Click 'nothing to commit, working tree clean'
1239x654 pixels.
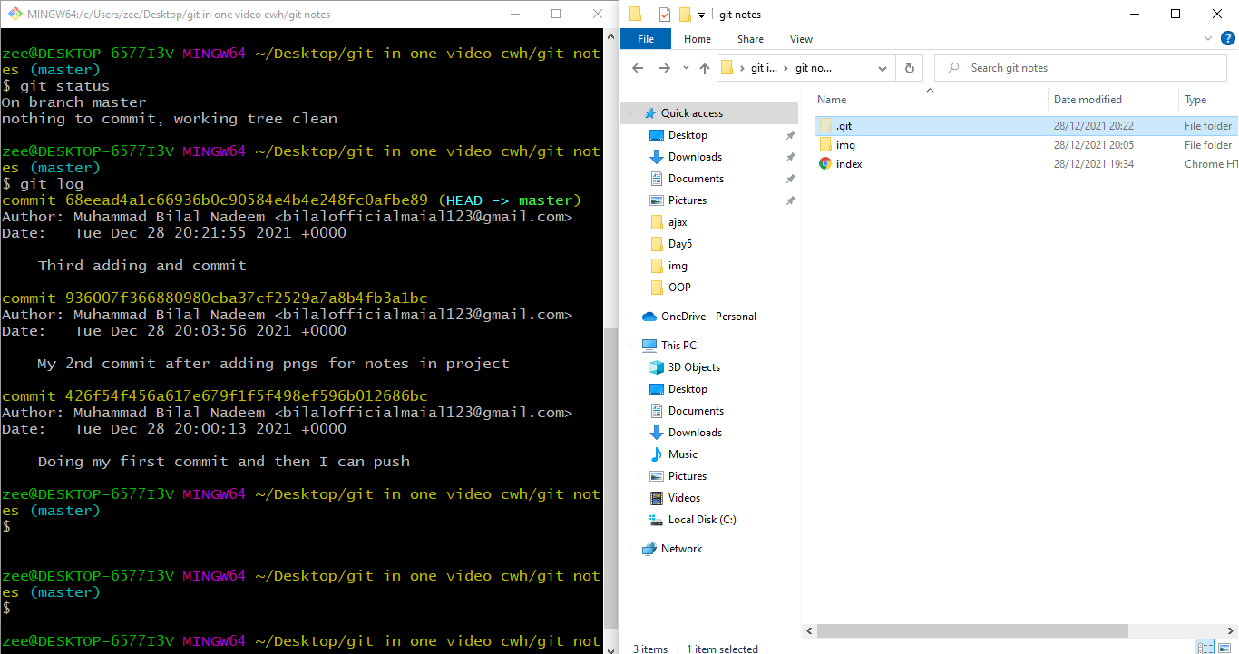(x=170, y=119)
